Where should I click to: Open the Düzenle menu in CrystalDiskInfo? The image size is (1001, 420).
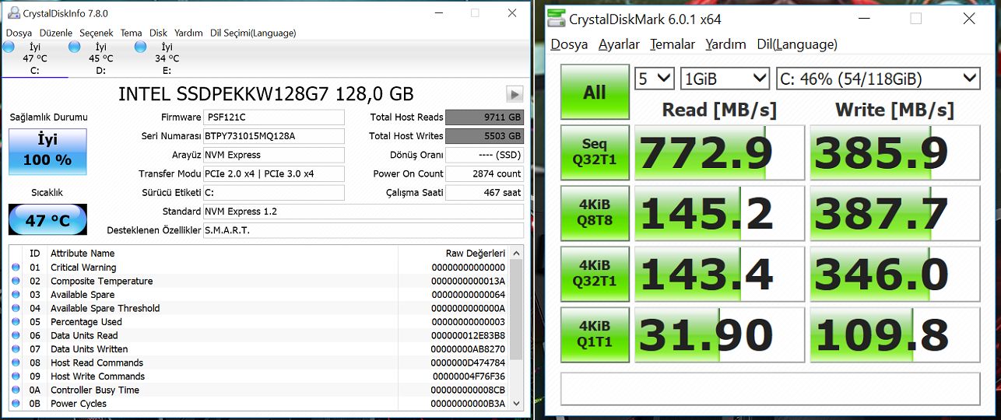point(56,33)
